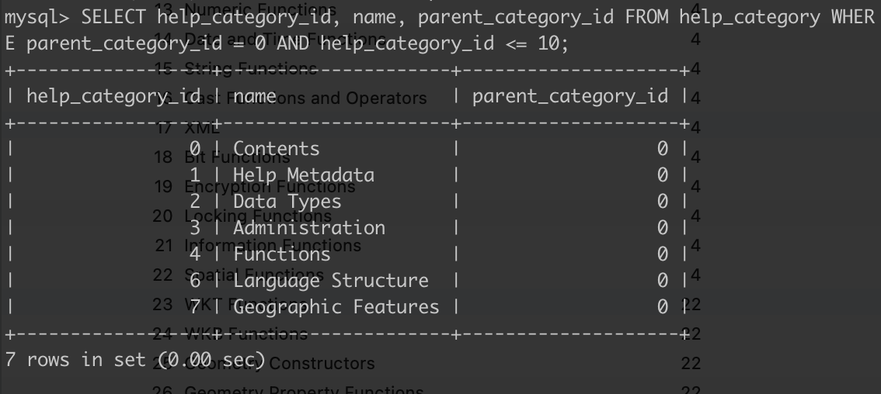This screenshot has height=394, width=881.
Task: Select the Administration row name
Action: 308,227
